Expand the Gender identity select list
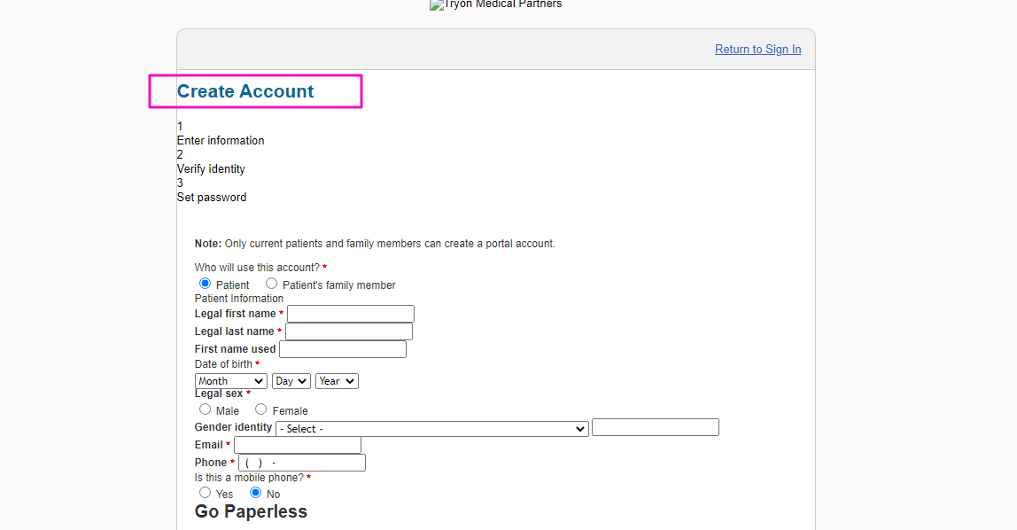 click(x=432, y=429)
